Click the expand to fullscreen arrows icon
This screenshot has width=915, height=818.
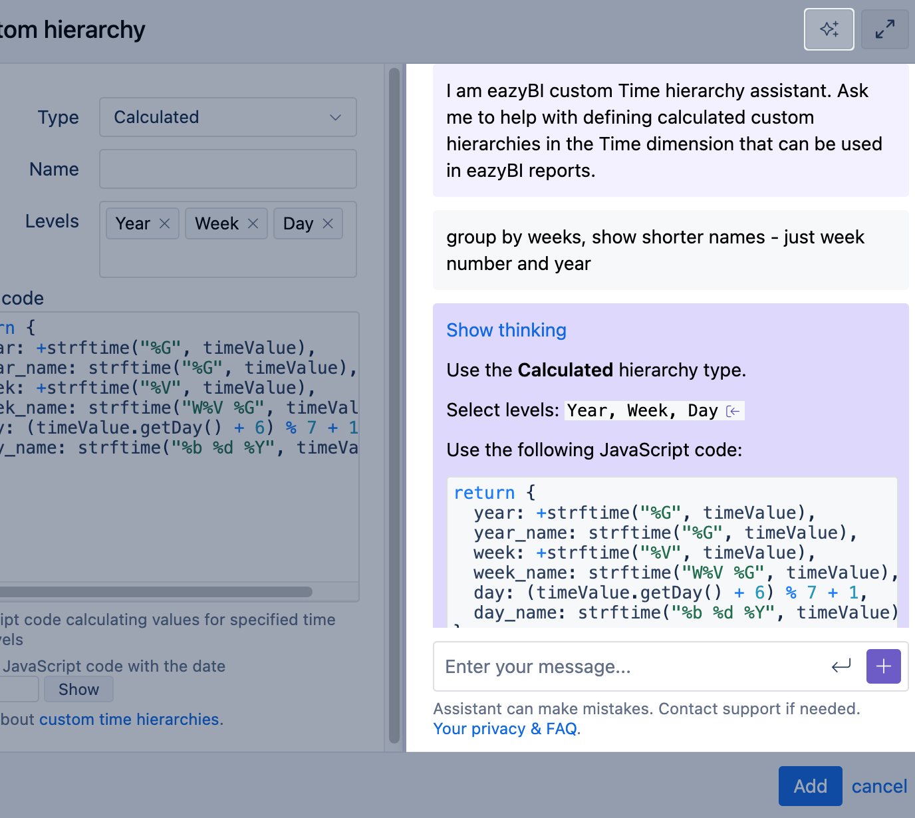tap(884, 29)
